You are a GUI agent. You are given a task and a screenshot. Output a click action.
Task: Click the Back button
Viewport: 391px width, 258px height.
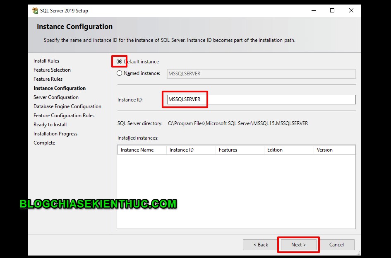tap(261, 244)
